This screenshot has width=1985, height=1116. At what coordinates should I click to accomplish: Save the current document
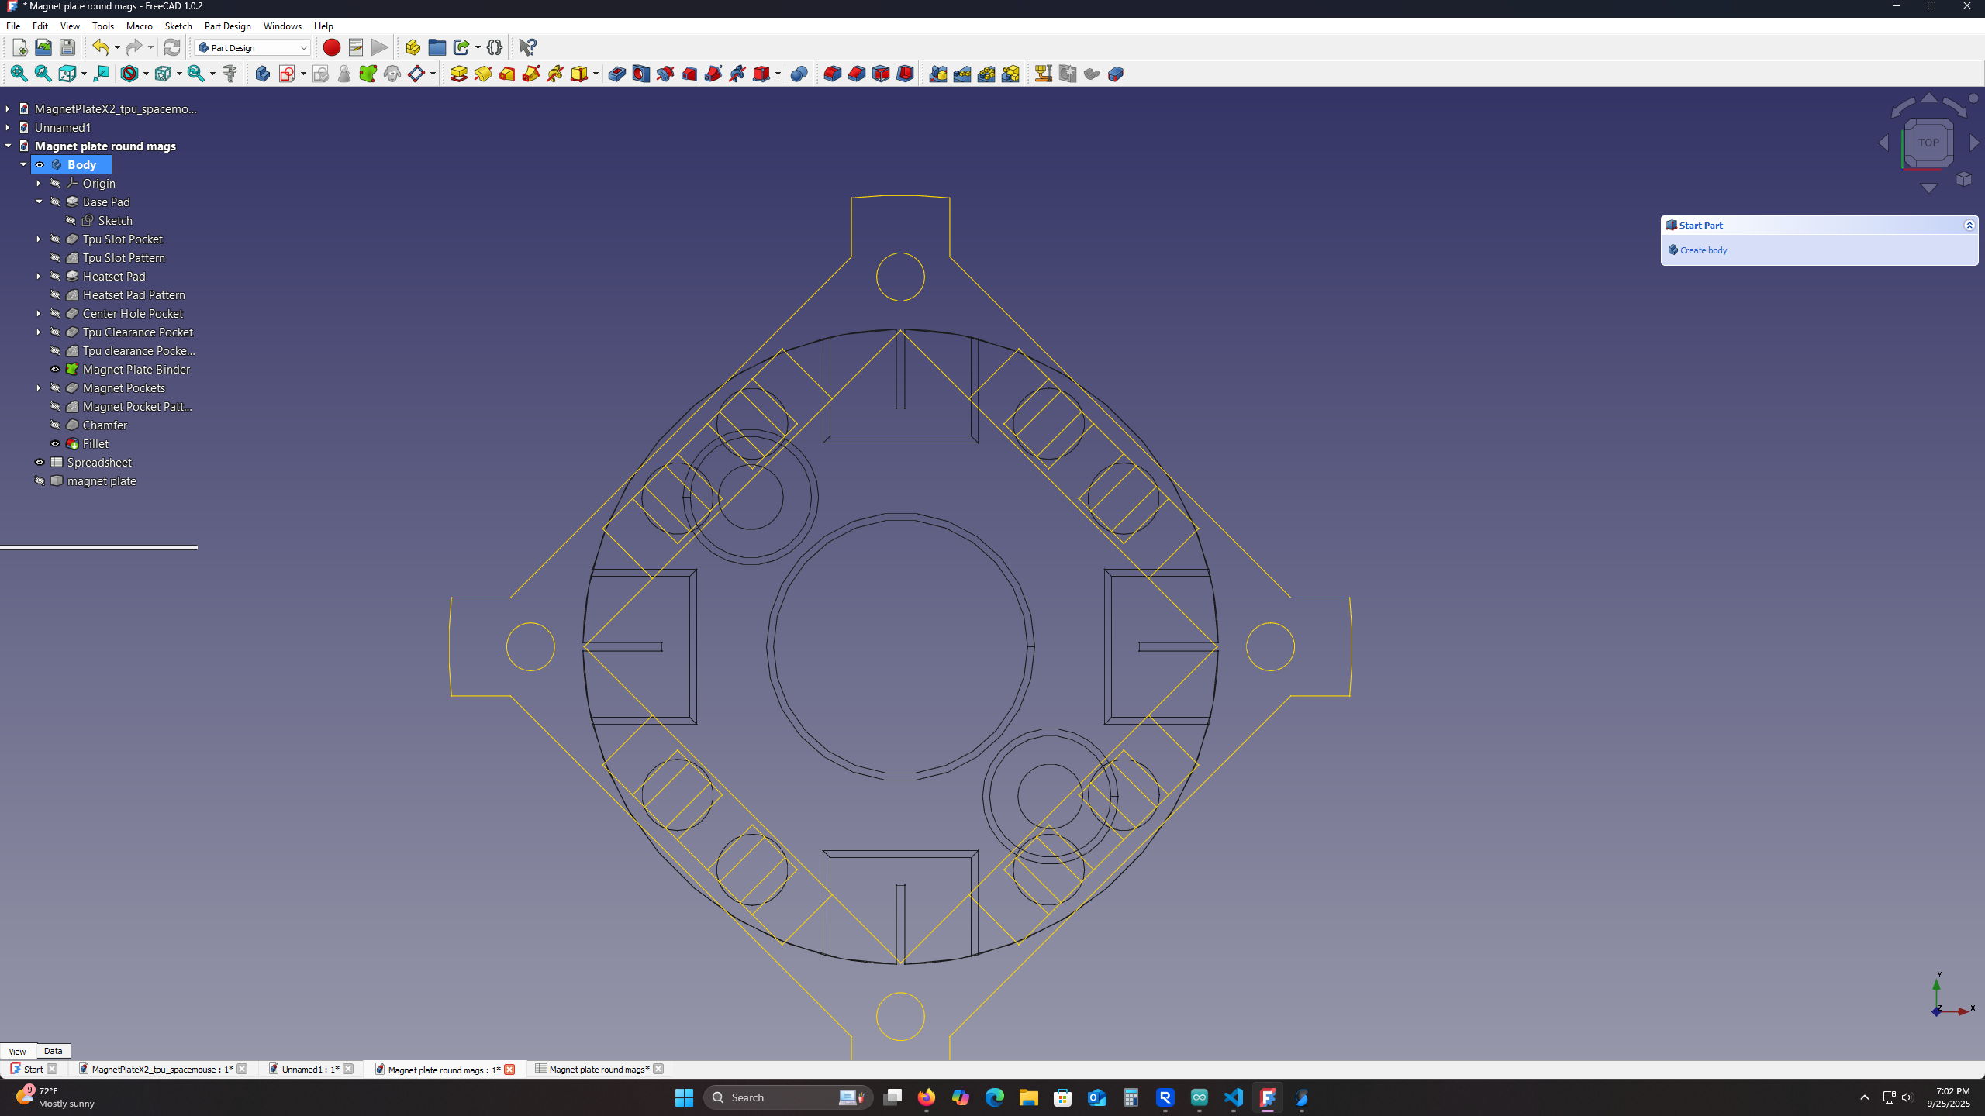(x=67, y=47)
